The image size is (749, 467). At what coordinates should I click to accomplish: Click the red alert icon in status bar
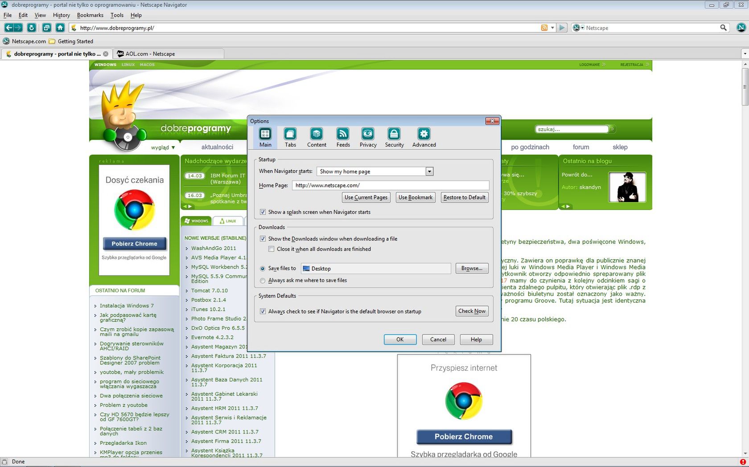[x=743, y=462]
